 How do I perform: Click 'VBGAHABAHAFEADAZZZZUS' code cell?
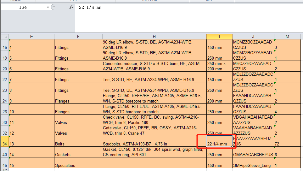tap(253, 120)
